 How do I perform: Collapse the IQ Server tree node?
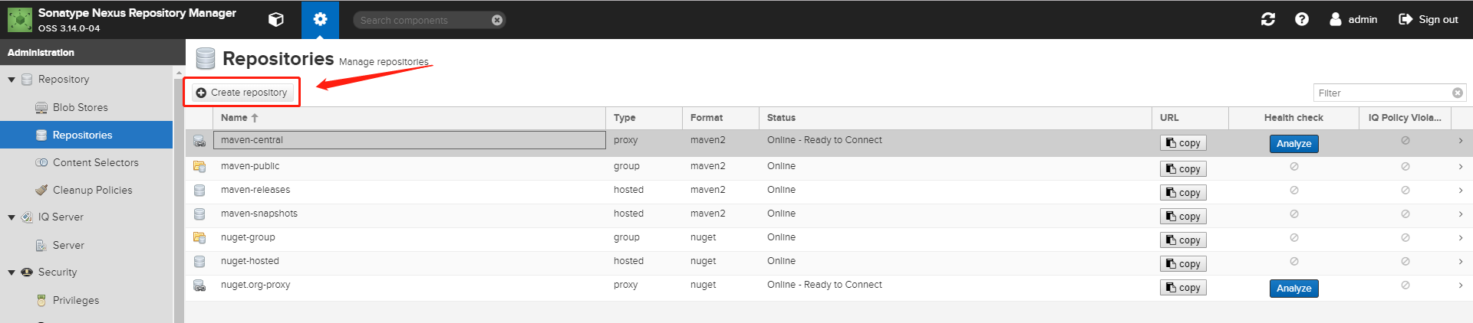click(x=12, y=217)
